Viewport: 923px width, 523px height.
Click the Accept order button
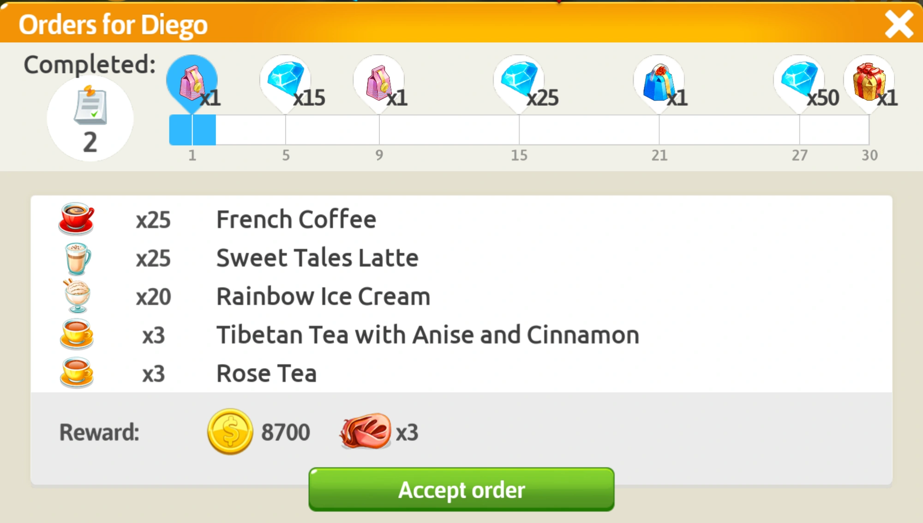click(461, 489)
